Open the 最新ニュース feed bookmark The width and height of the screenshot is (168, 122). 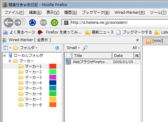coord(99,32)
